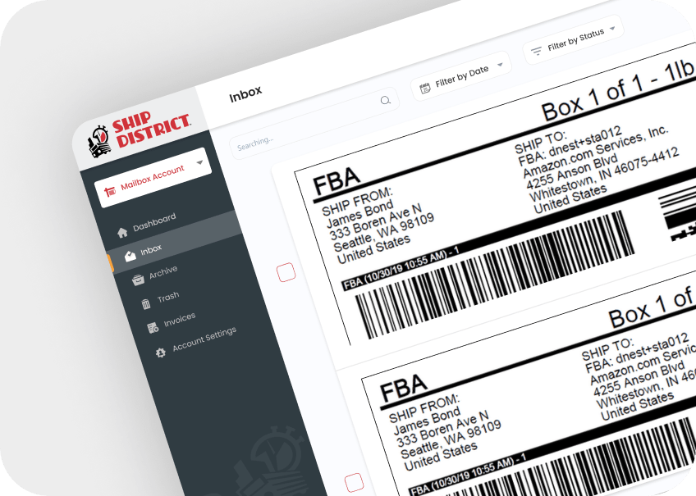Click the home icon beside Dashboard
This screenshot has height=496, width=696.
(x=122, y=232)
